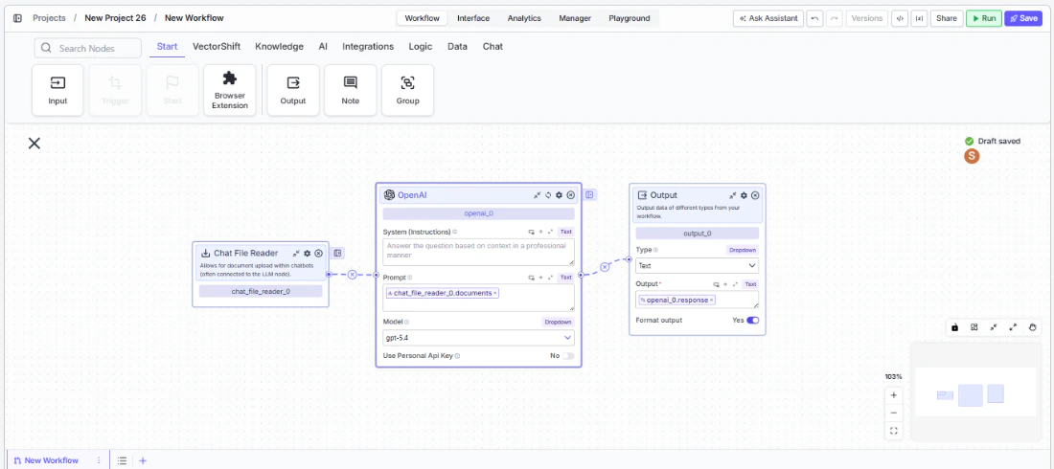Viewport: 1054px width, 469px height.
Task: Open the Model dropdown showing gpt-5.4
Action: point(478,337)
